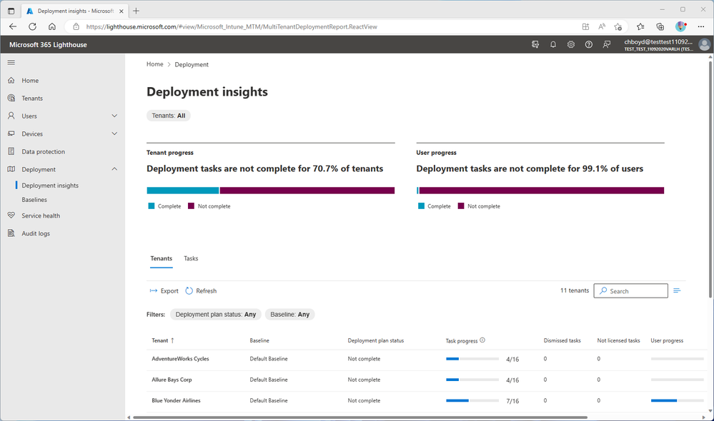Click the Baseline column header
The height and width of the screenshot is (421, 714).
[x=259, y=340]
